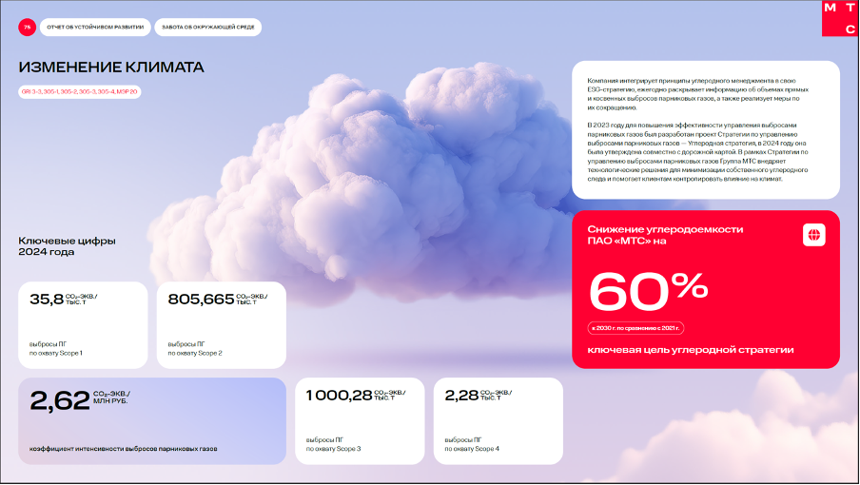Click 'выбросы ПГ по охвату Scope 2' caption
Viewport: 860px width, 485px height.
195,349
